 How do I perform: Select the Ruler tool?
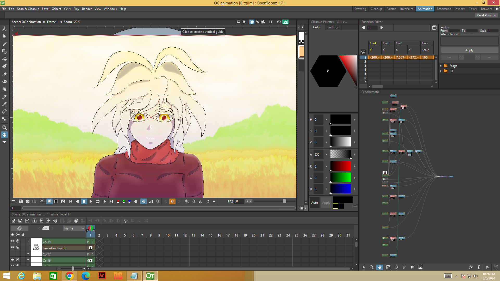pyautogui.click(x=4, y=112)
